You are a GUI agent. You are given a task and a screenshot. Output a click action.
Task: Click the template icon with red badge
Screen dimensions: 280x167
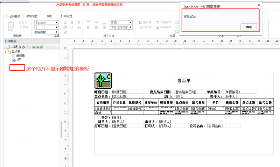point(23,47)
